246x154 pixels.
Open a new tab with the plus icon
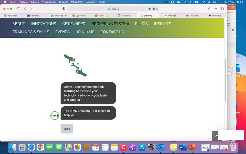216,9
